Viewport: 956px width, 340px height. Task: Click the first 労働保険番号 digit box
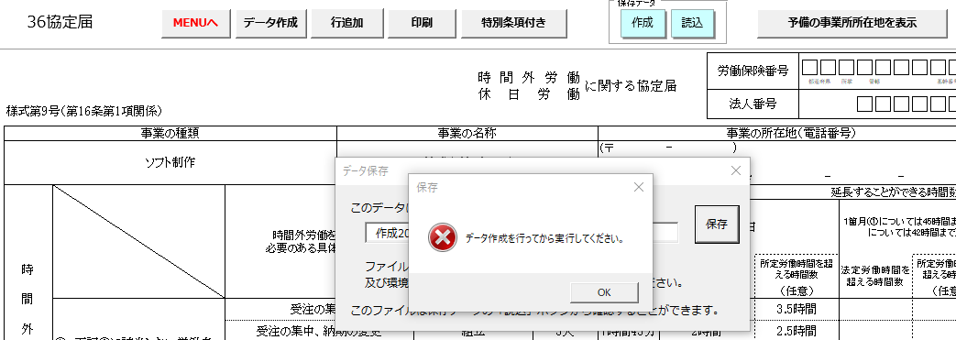point(809,68)
